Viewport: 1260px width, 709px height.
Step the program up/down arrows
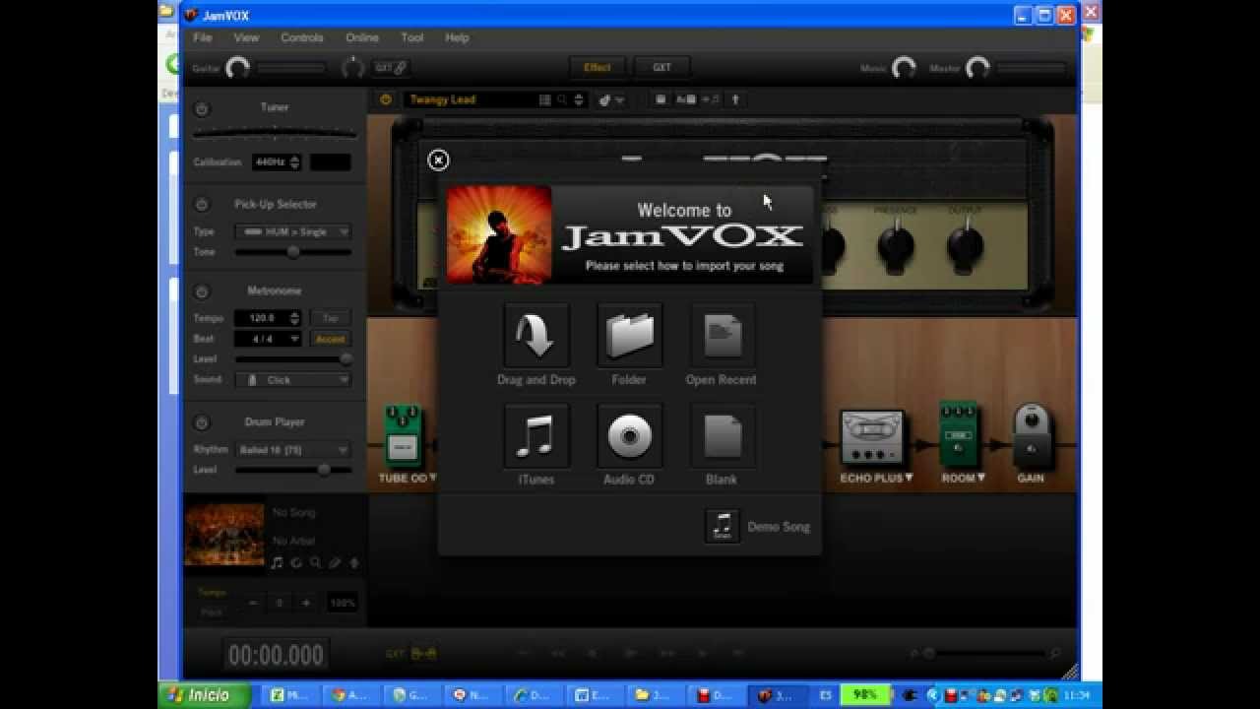(x=579, y=99)
